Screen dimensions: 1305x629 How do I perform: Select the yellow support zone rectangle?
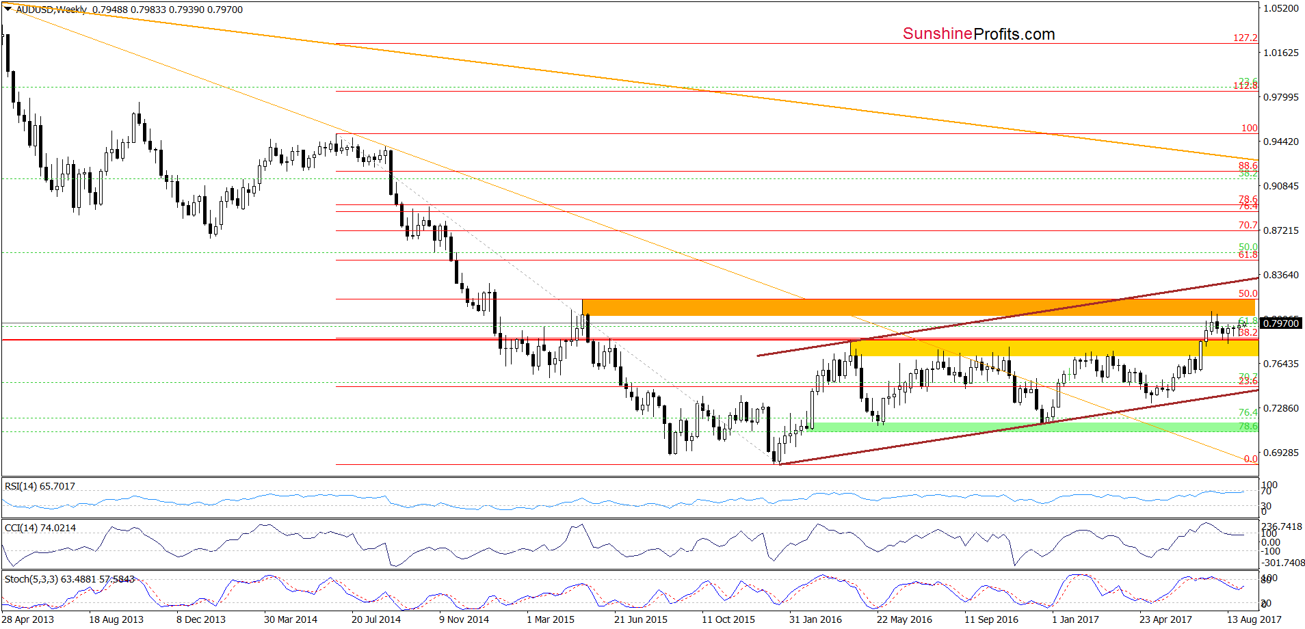(x=1054, y=348)
